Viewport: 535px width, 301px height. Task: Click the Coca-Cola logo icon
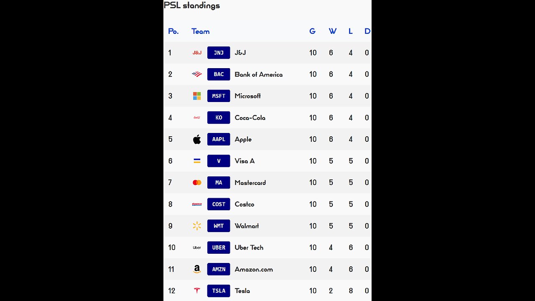tap(197, 118)
